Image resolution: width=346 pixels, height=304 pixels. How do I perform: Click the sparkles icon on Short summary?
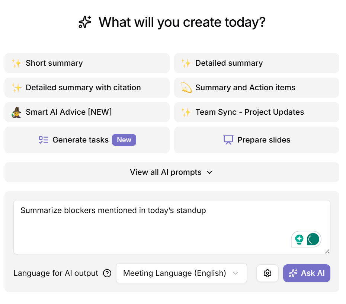(x=16, y=63)
